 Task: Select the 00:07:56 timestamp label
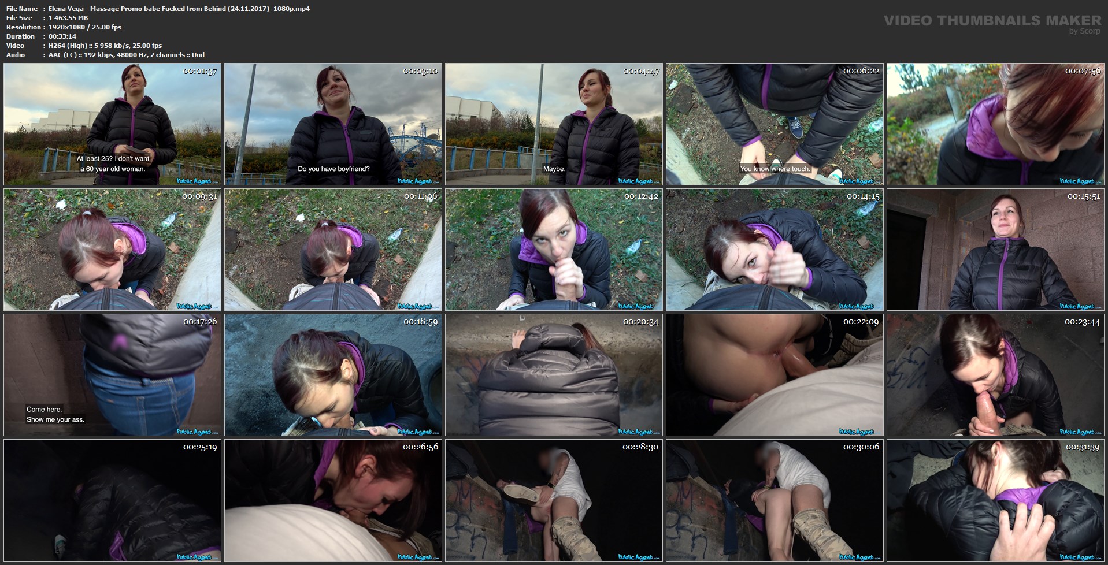(1083, 71)
